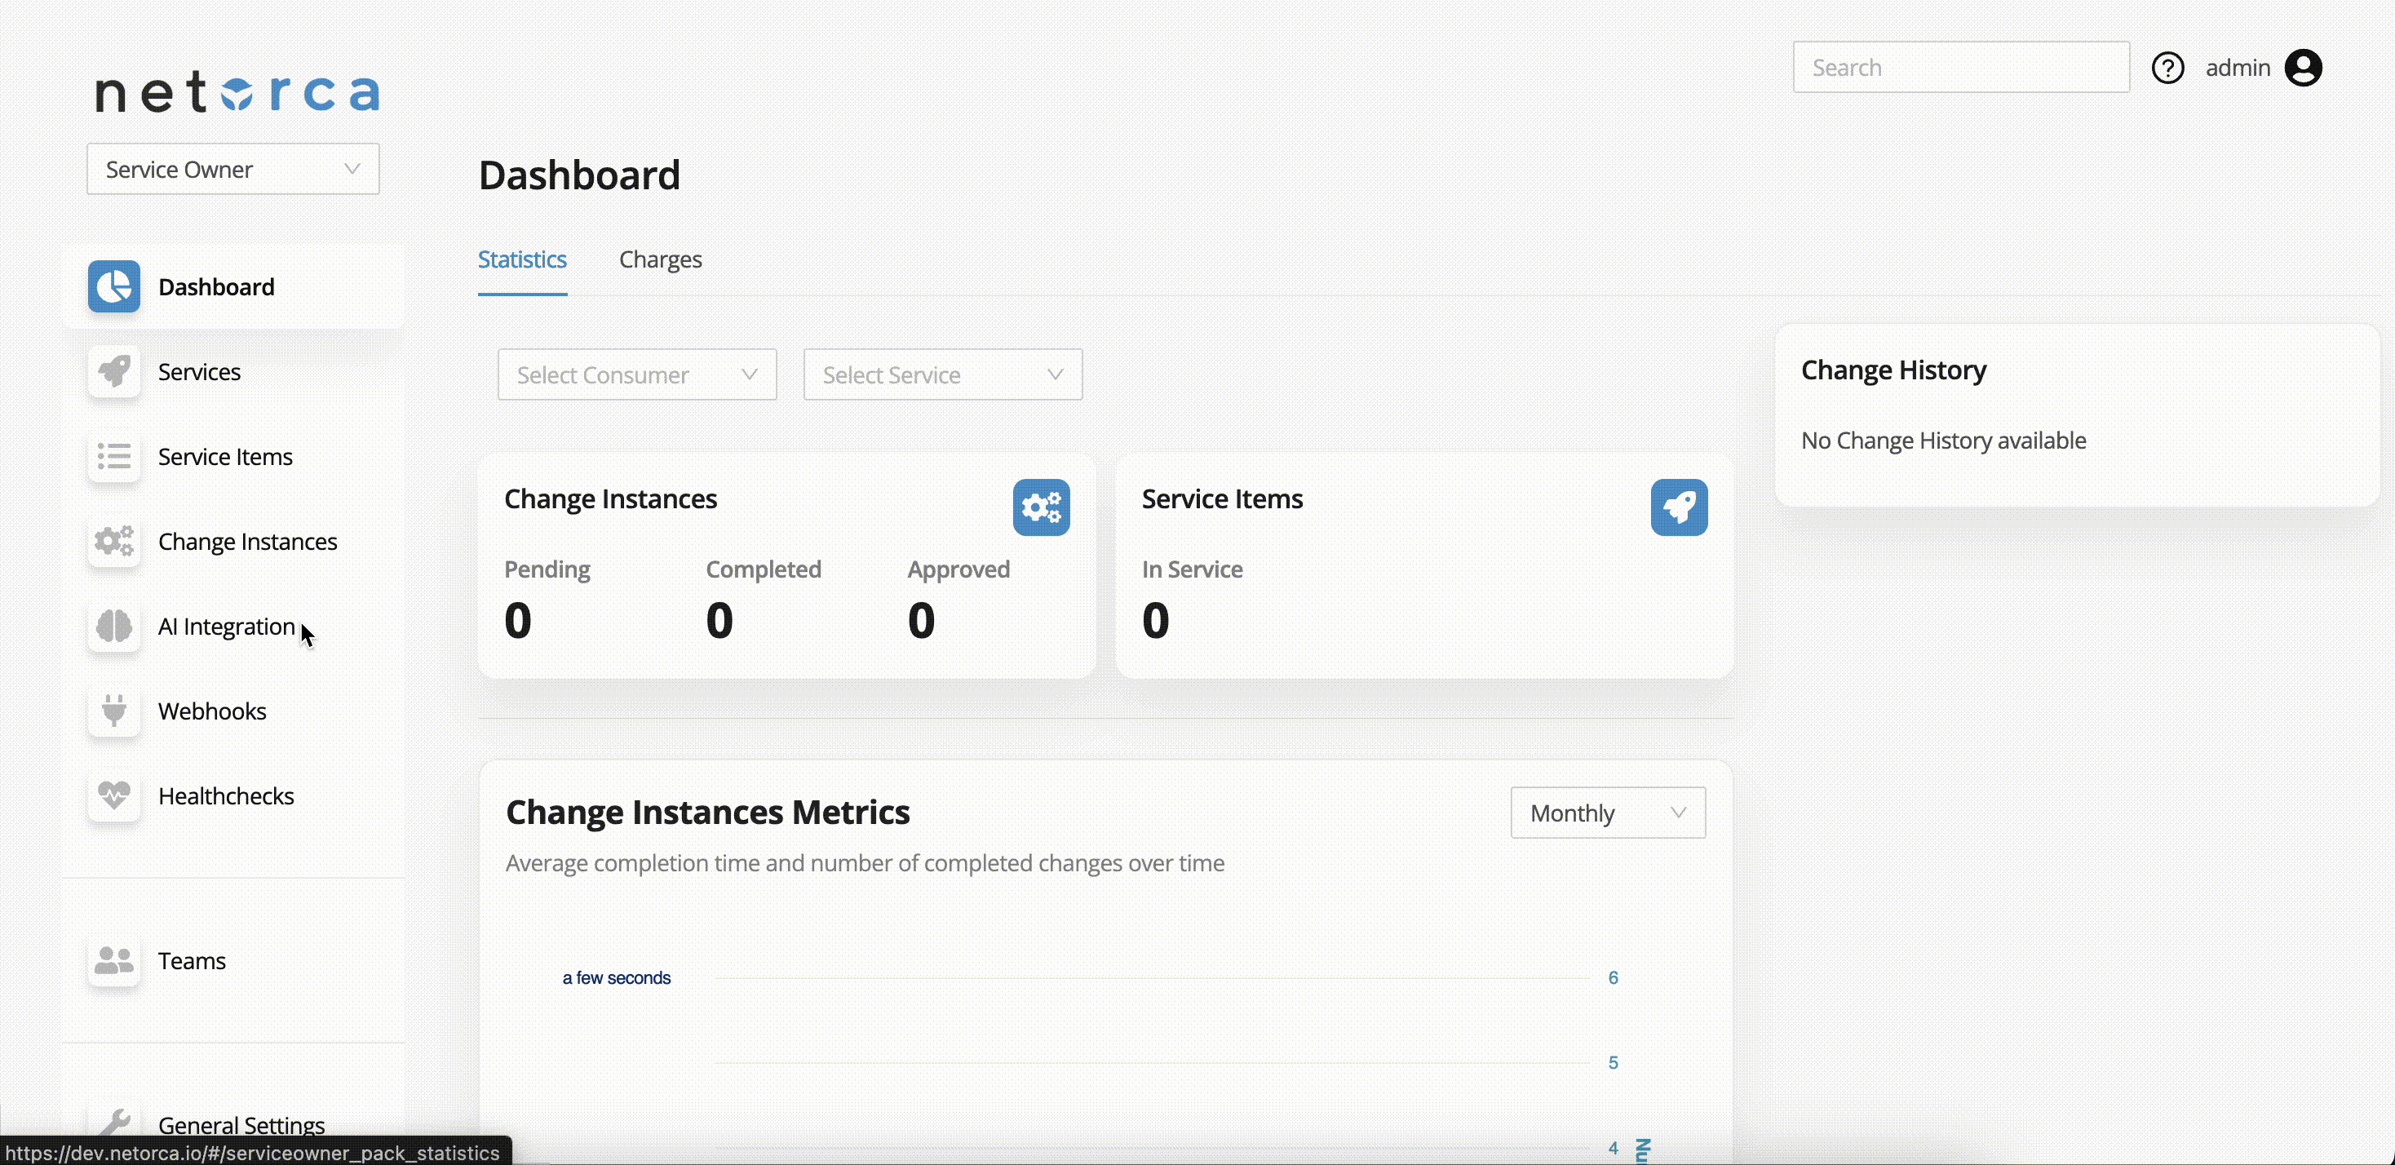
Task: Open the Select Consumer dropdown
Action: pos(637,374)
